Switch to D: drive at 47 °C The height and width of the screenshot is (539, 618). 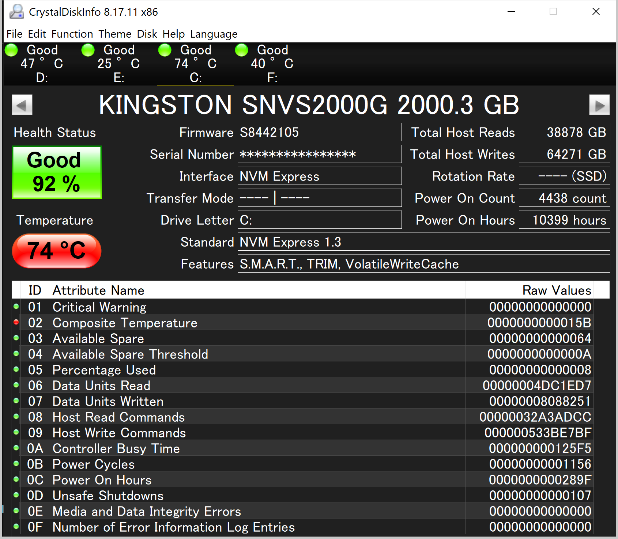click(42, 64)
